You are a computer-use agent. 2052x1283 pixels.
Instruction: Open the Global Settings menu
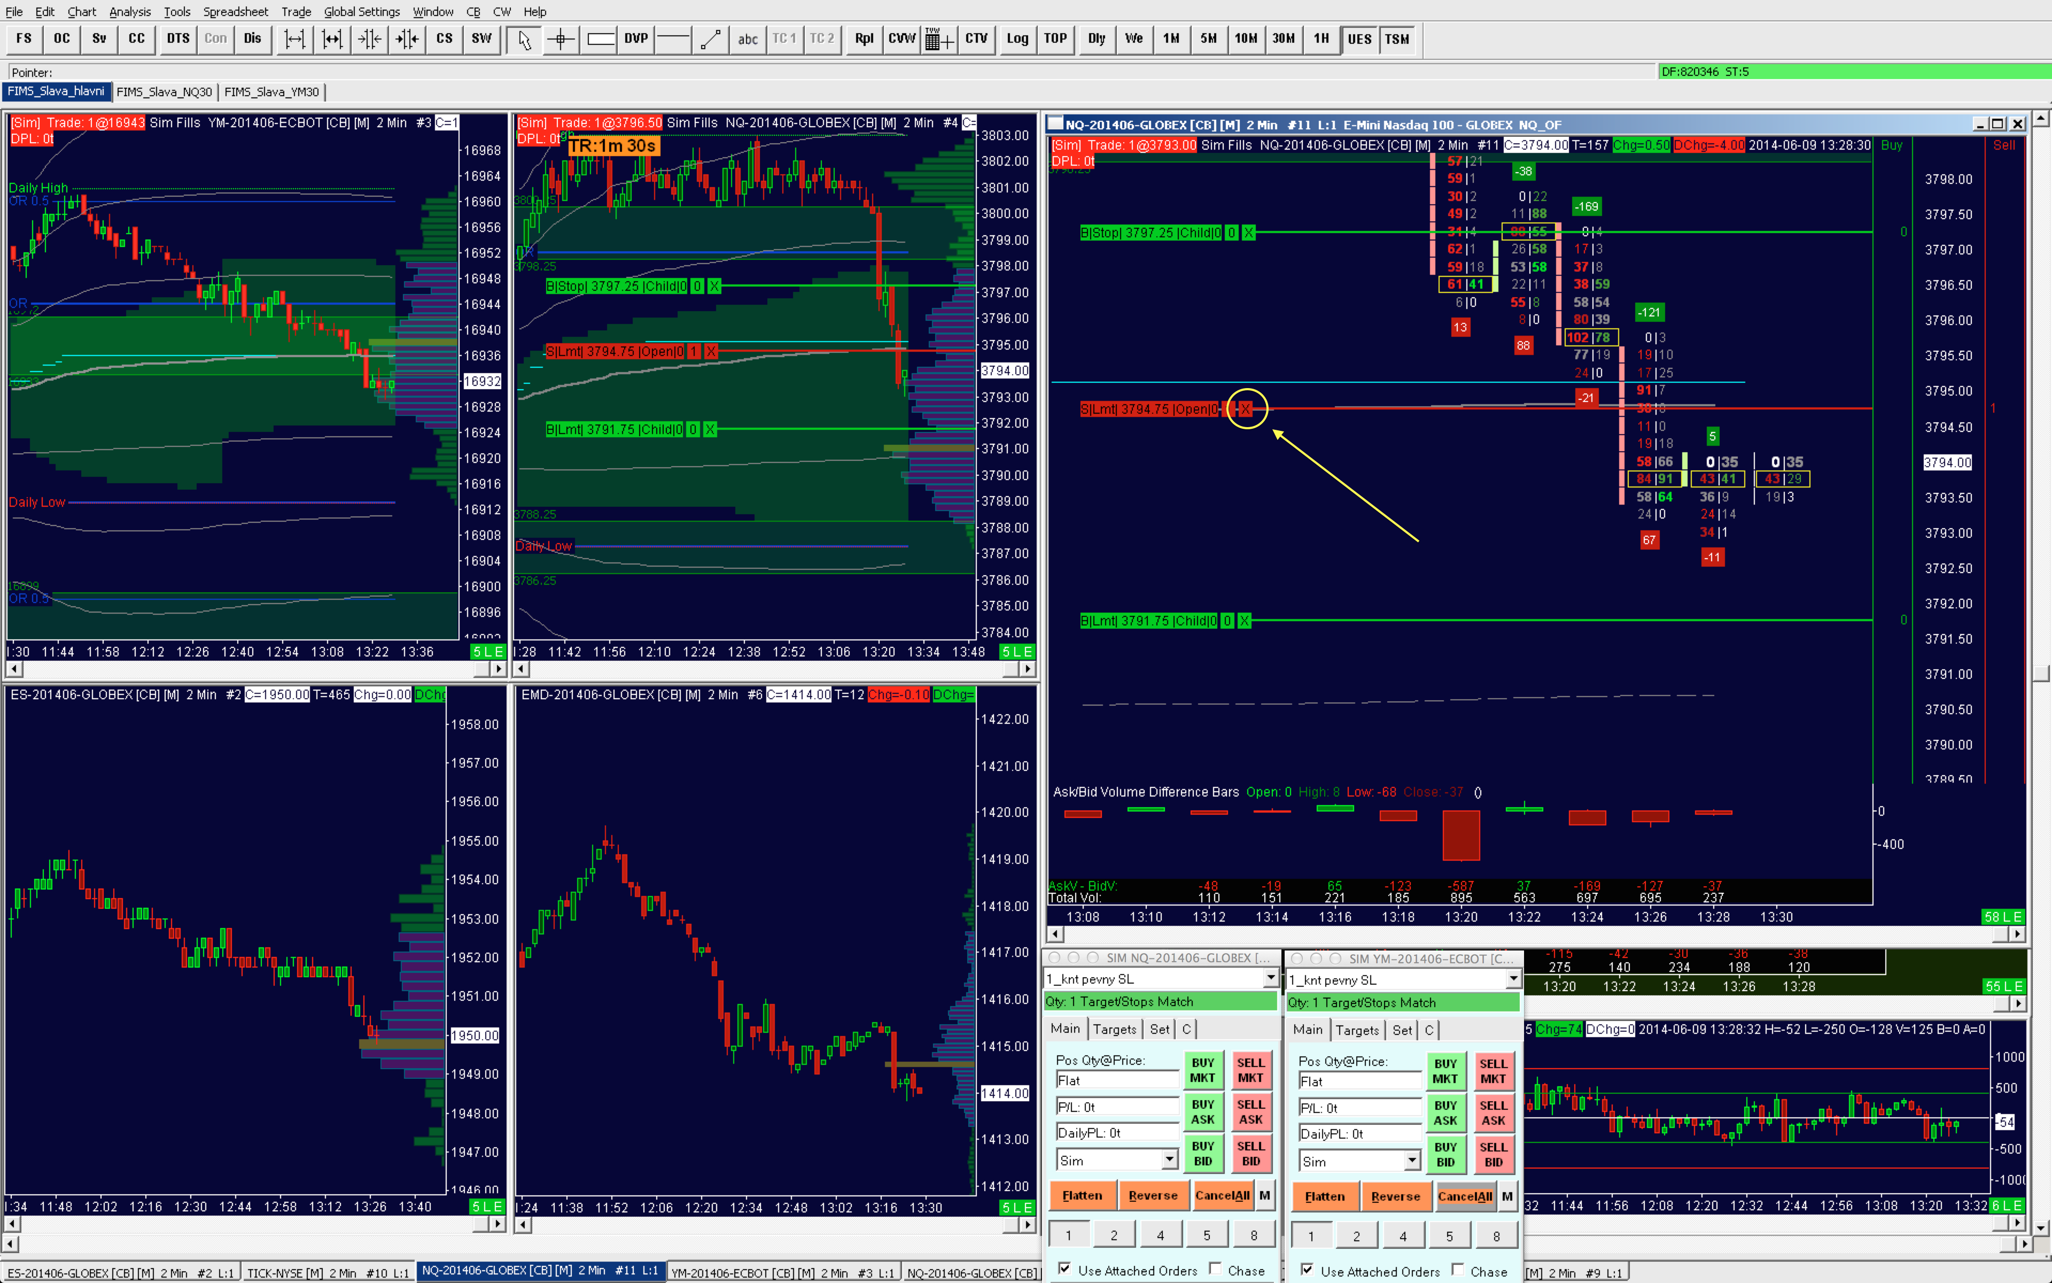(x=361, y=12)
